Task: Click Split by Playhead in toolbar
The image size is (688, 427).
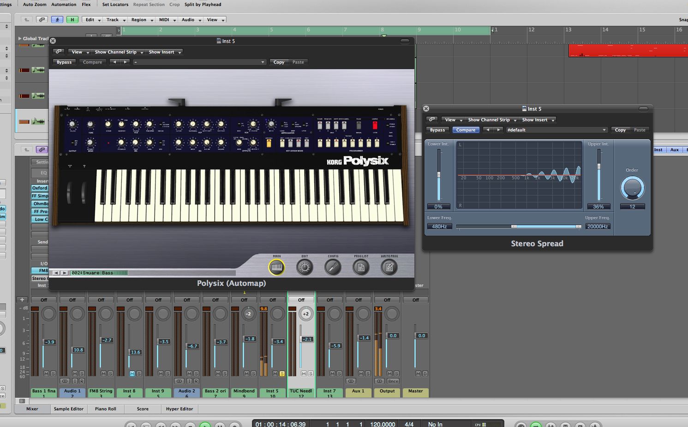Action: tap(203, 5)
